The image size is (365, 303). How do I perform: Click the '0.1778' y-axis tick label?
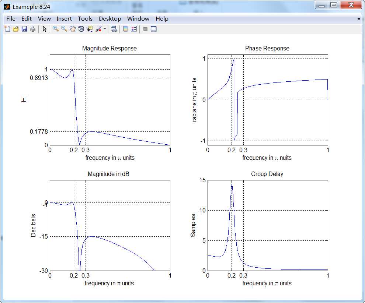click(39, 131)
